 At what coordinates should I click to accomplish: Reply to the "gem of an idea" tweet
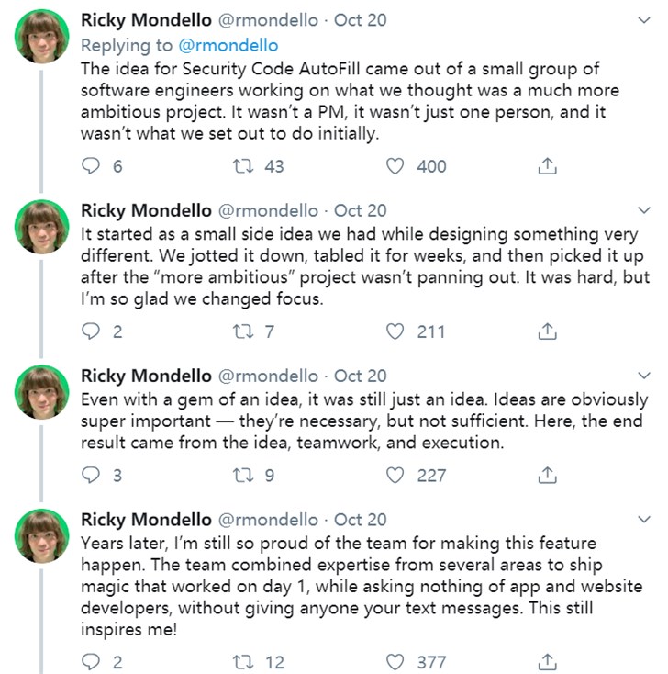(x=90, y=475)
